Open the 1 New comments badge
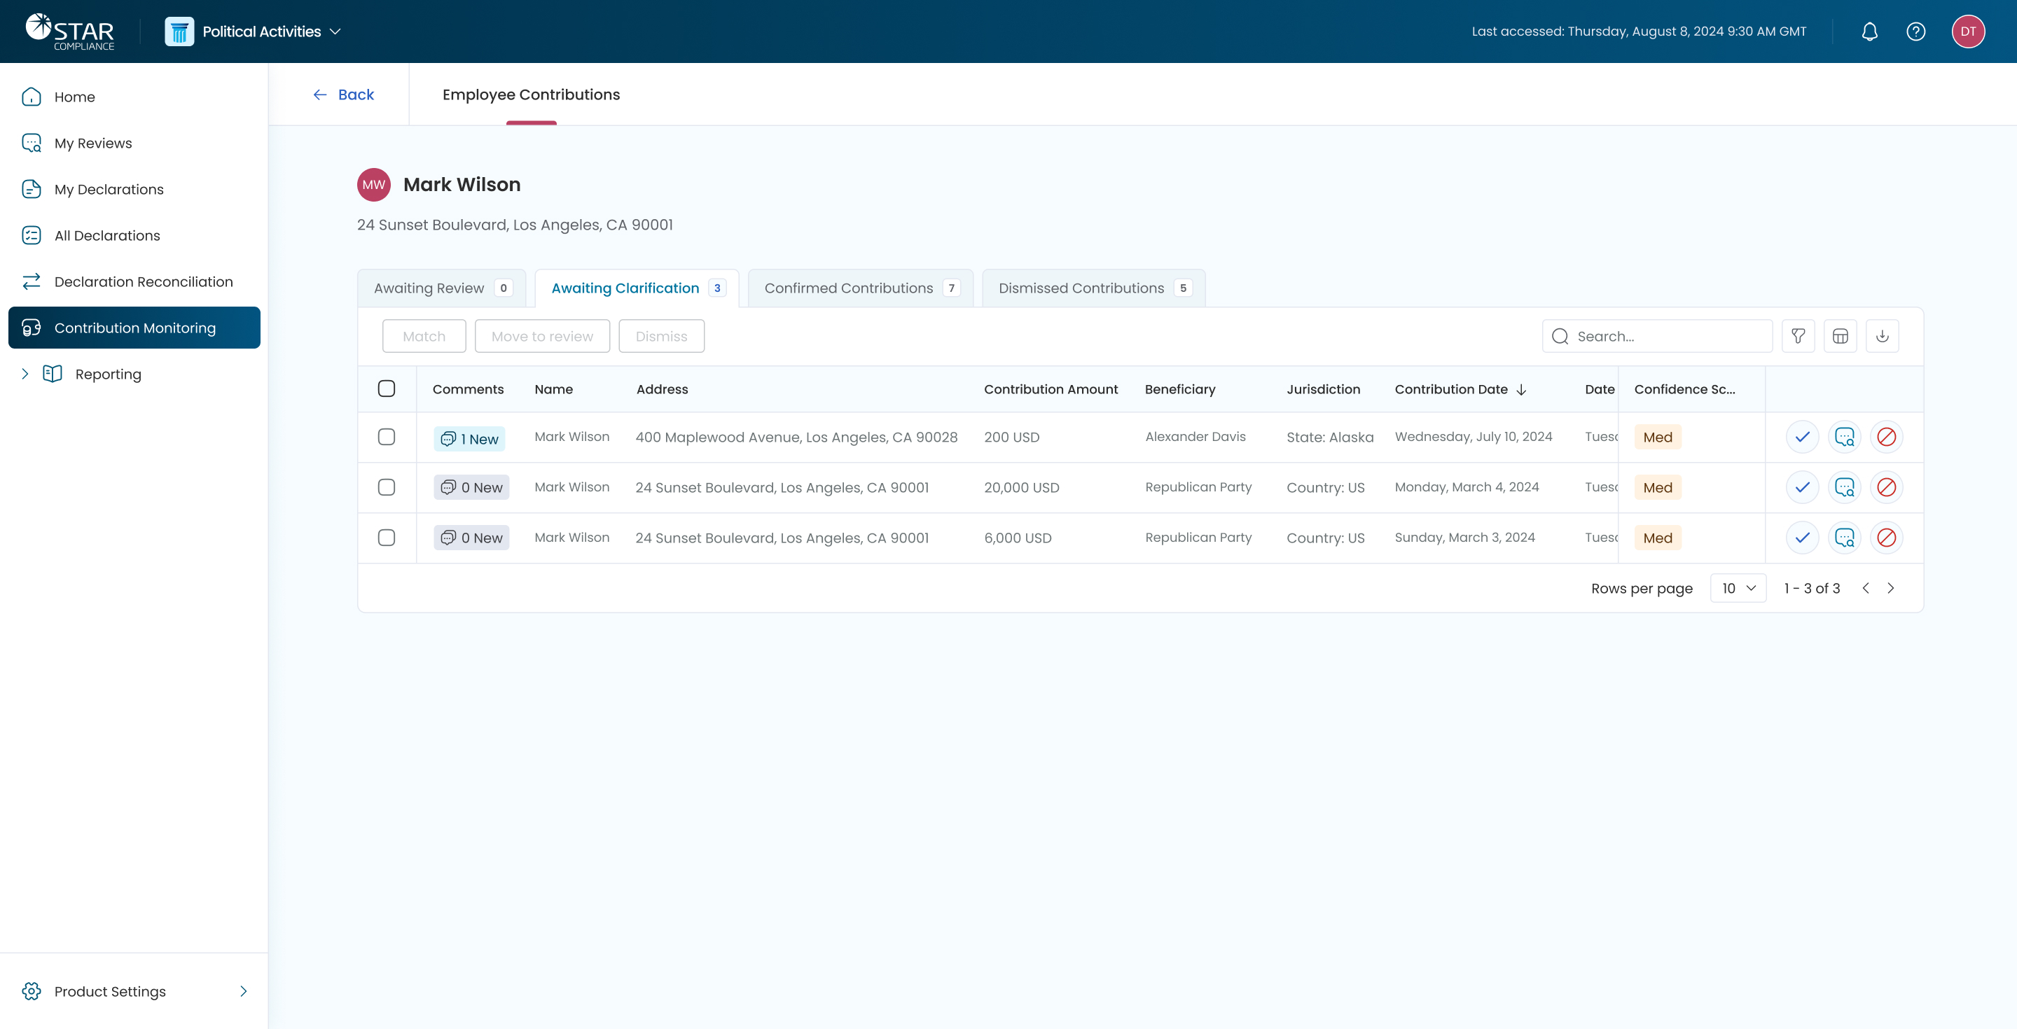Screen dimensions: 2017x1029 point(469,439)
